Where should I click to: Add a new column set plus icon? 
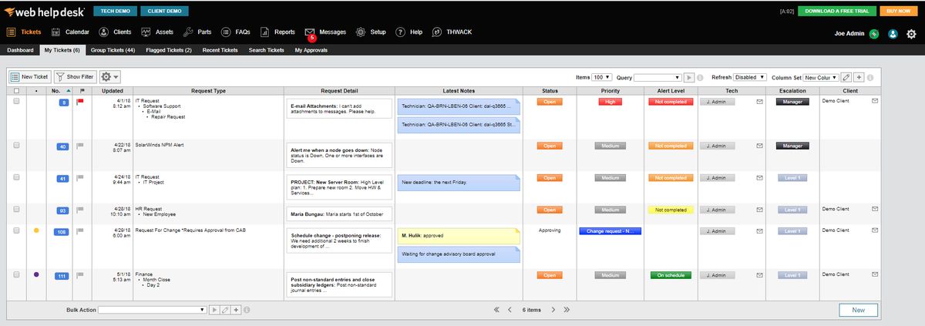click(859, 78)
